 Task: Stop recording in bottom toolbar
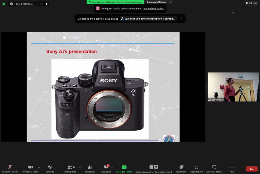tap(156, 167)
